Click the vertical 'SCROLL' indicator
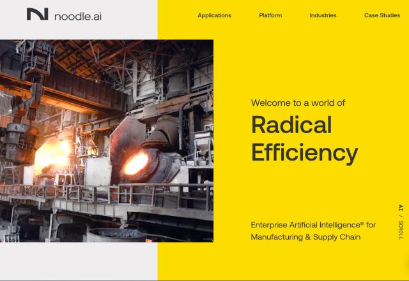 pos(401,229)
